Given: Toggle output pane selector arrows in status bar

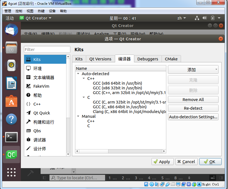Looking at the screenshot, I should (x=189, y=178).
